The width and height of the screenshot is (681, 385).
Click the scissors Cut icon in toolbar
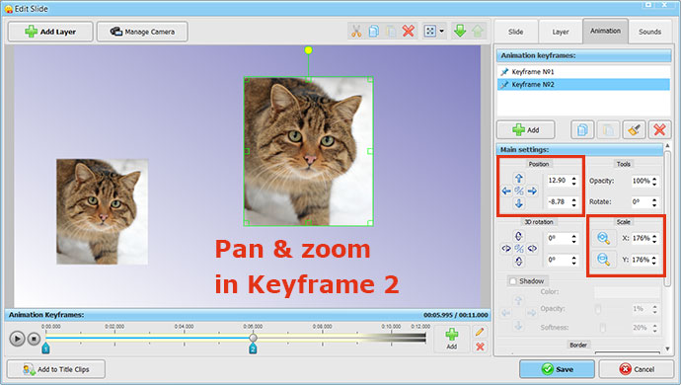coord(356,32)
